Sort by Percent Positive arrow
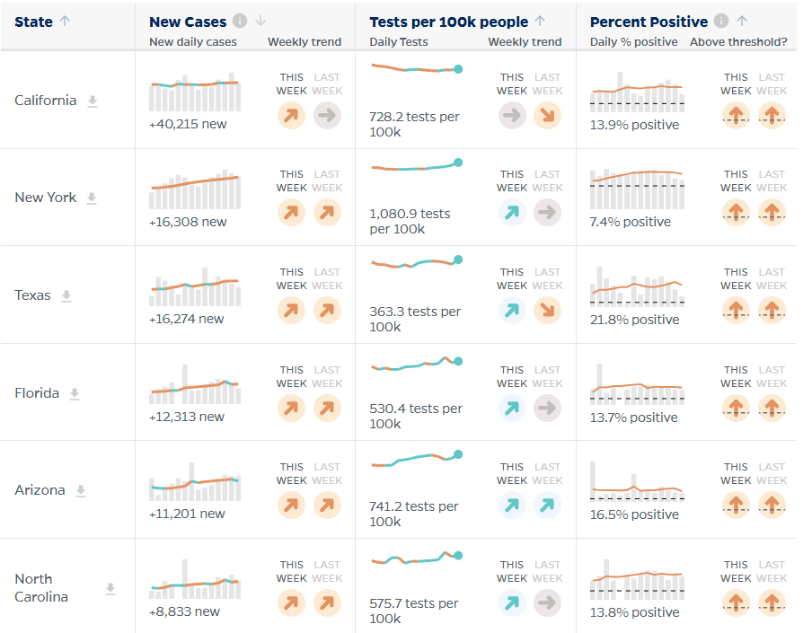The width and height of the screenshot is (803, 633). pos(742,21)
